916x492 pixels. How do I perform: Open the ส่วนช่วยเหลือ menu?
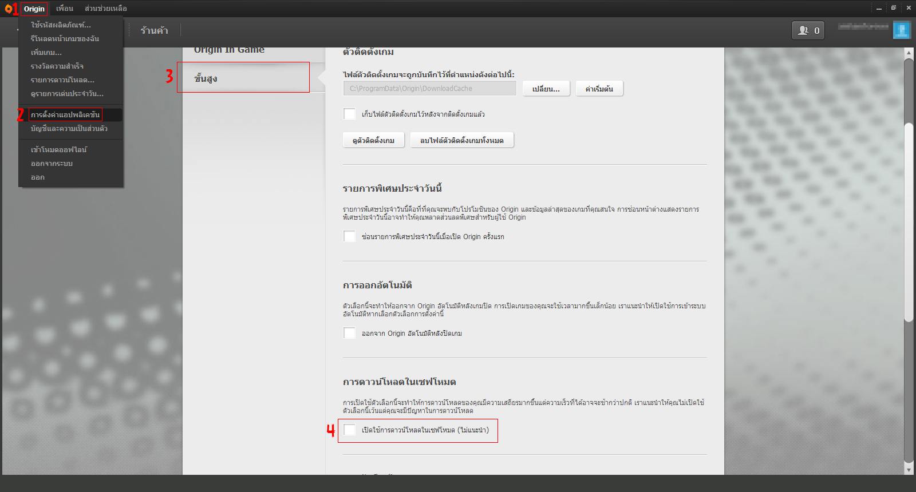106,9
